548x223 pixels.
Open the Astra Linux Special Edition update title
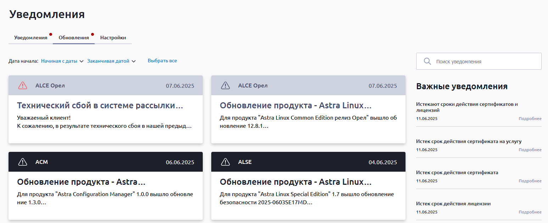click(296, 182)
